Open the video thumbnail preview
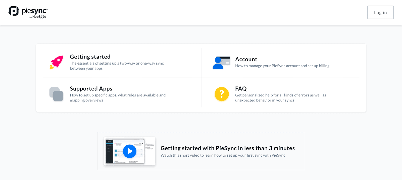 point(130,151)
